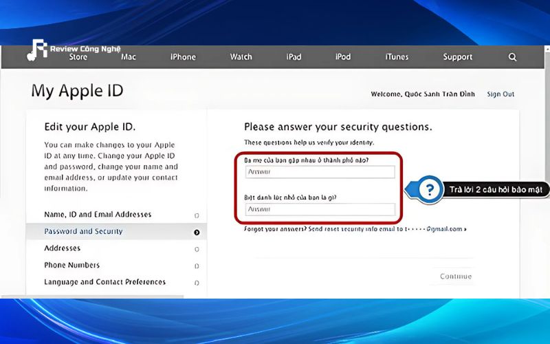
Task: Click the Welcome, Quốc Sanh Trần Đình text
Action: (x=423, y=94)
